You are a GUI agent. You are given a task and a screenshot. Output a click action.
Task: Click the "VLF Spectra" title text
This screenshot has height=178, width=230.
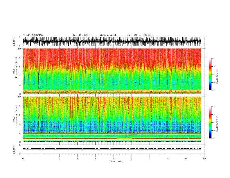[x=33, y=35]
